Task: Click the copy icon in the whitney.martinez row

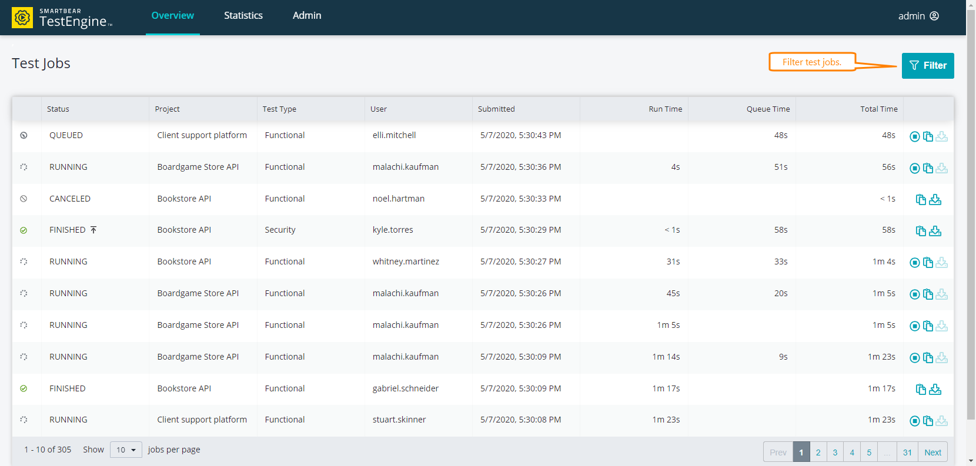Action: [928, 263]
